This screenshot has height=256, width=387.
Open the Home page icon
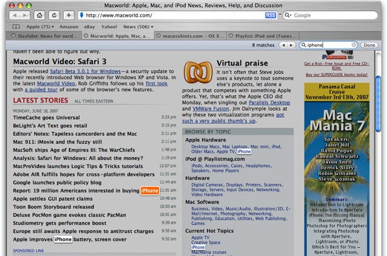tap(39, 15)
